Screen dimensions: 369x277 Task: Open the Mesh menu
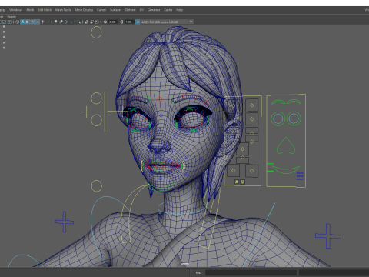[30, 10]
